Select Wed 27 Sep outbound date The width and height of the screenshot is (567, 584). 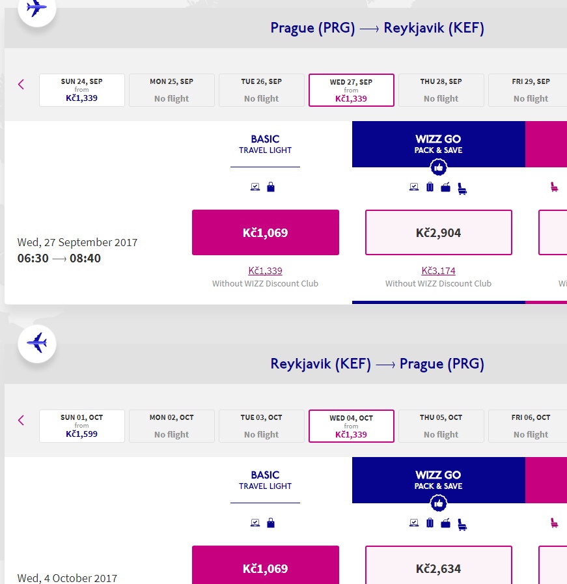click(351, 90)
